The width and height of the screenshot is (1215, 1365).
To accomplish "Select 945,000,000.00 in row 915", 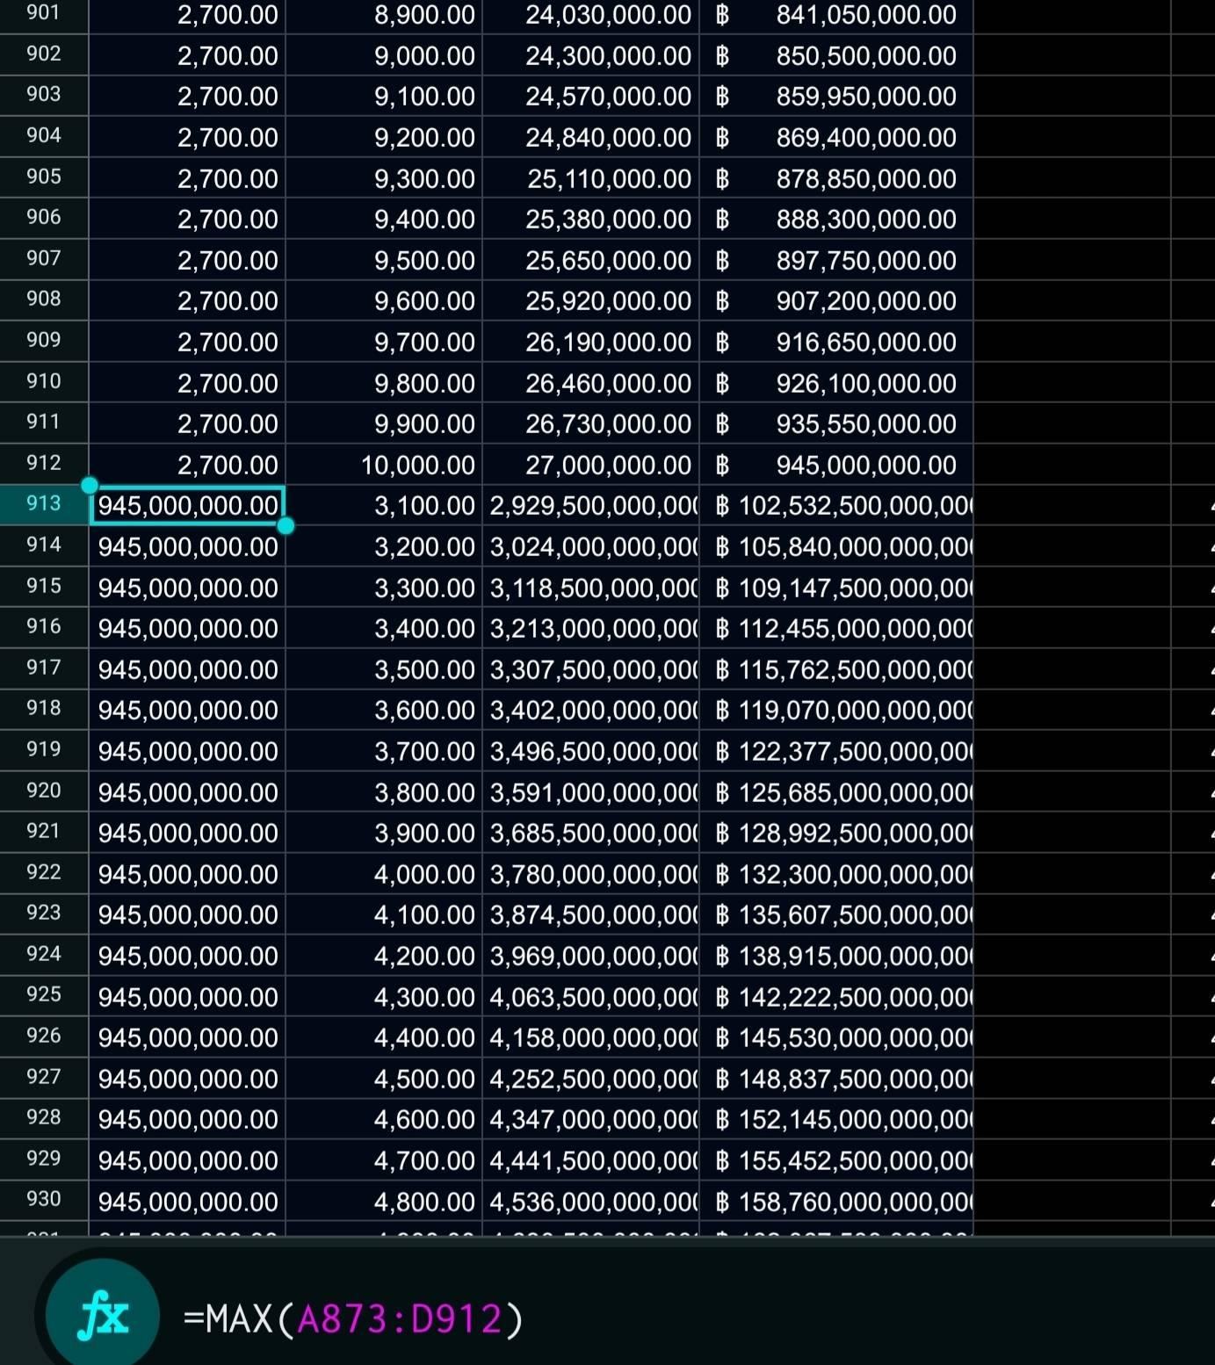I will coord(187,587).
